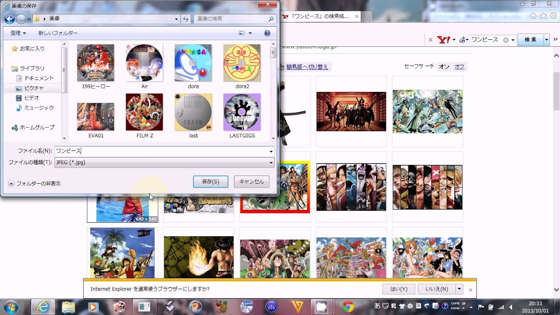Image resolution: width=560 pixels, height=315 pixels.
Task: Click the magnifier in 画像の検索 box
Action: click(x=271, y=19)
